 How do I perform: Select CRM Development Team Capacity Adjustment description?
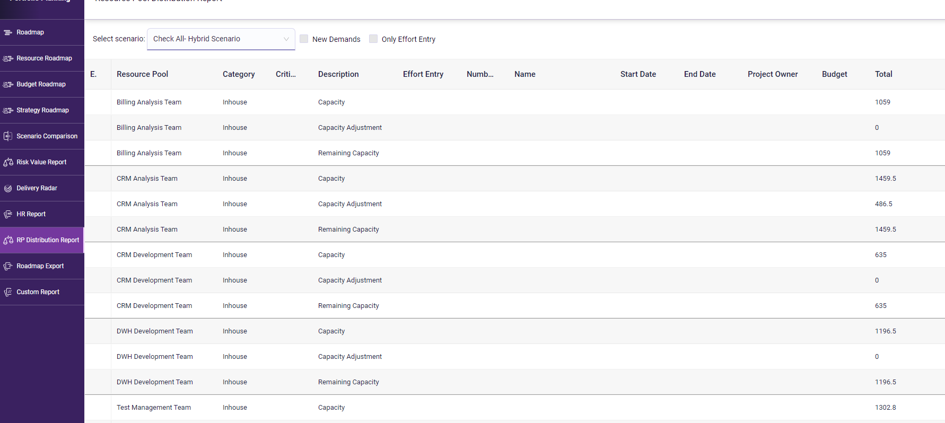(x=350, y=280)
